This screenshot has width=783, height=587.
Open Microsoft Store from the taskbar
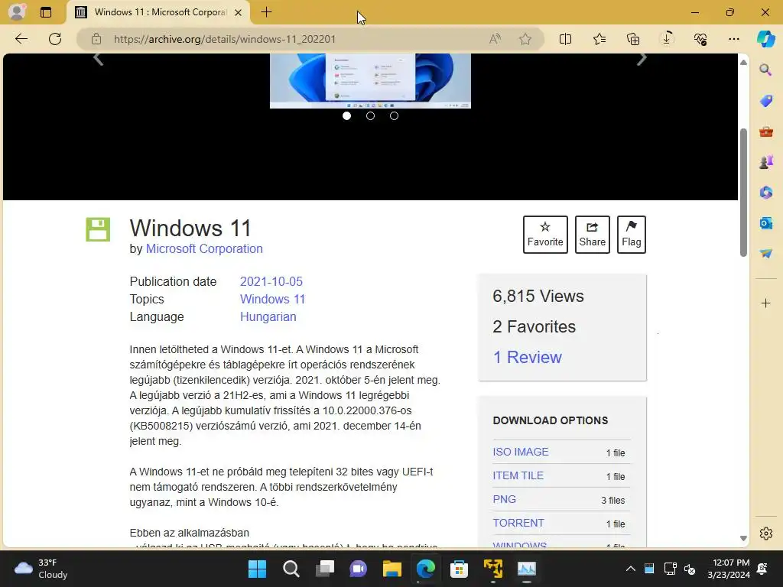[x=459, y=569]
